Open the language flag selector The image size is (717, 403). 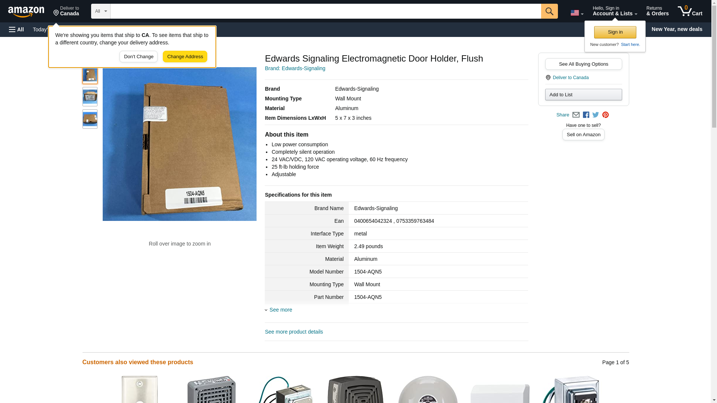[577, 13]
